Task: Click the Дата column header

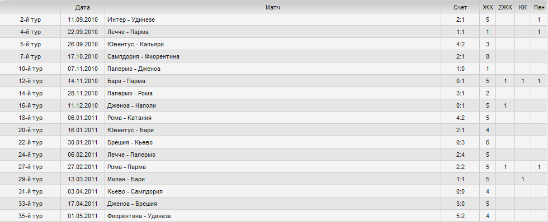Action: pyautogui.click(x=83, y=7)
